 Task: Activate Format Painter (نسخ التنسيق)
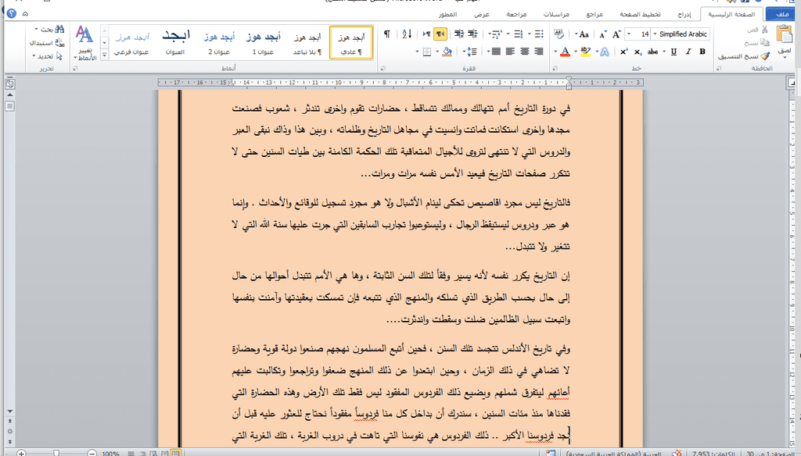tap(743, 56)
